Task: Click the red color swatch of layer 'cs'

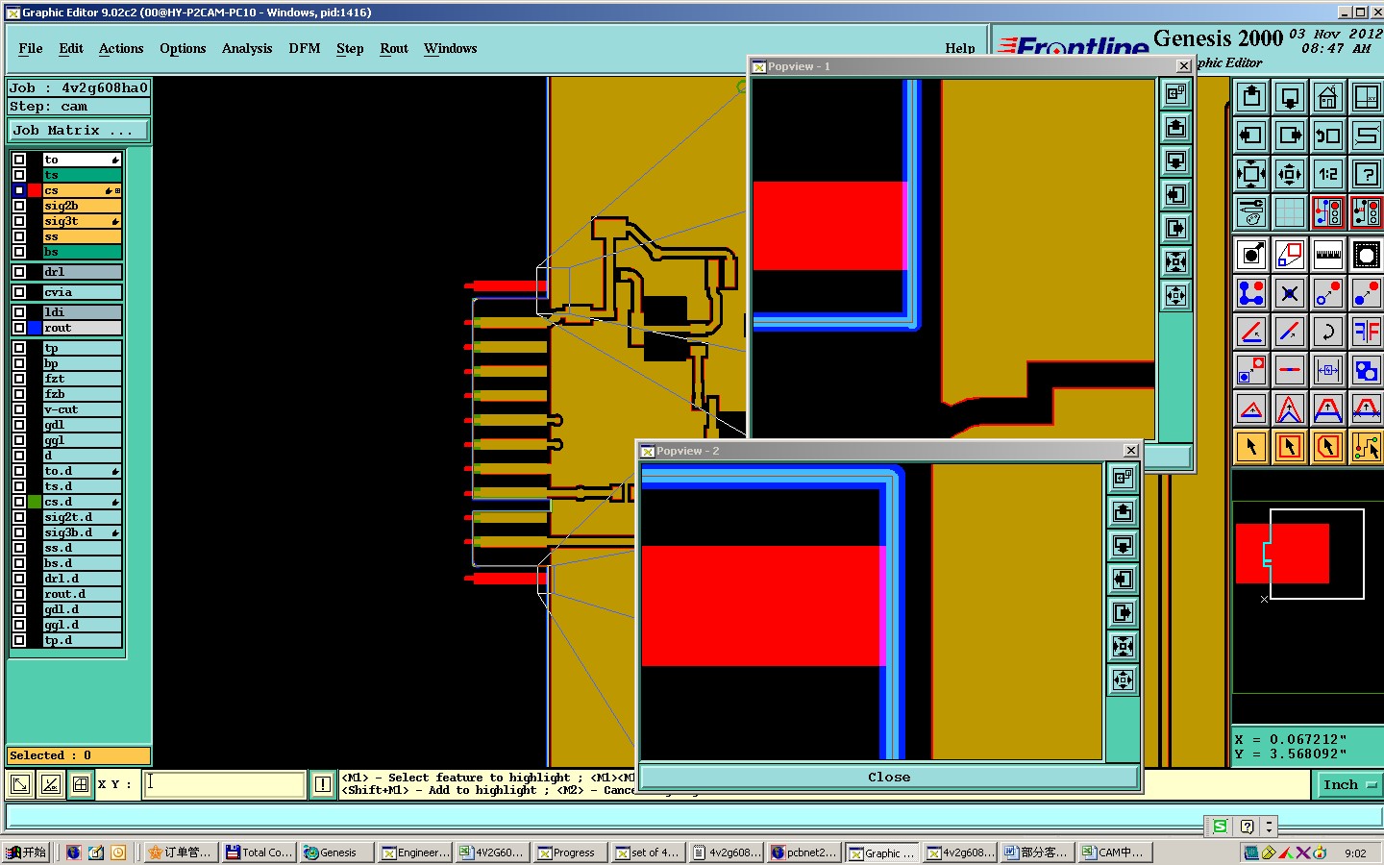Action: 35,190
